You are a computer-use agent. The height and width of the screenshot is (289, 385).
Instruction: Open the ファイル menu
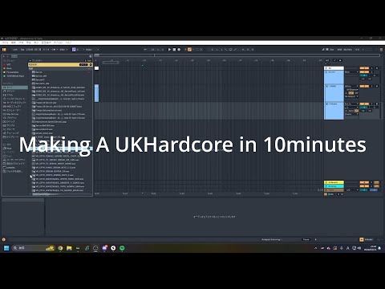pyautogui.click(x=5, y=43)
